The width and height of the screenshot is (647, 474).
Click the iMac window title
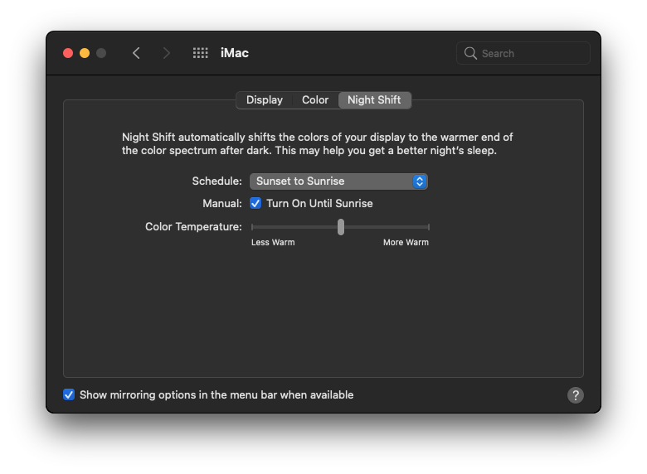pos(235,53)
